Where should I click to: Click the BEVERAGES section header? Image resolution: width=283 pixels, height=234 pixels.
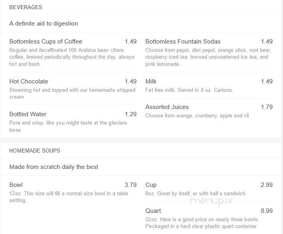pos(26,7)
